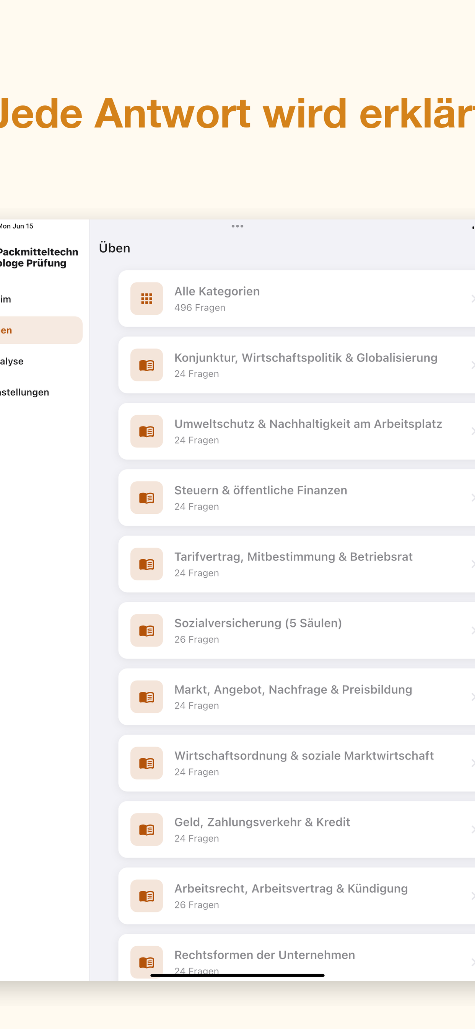
Task: Tap the book icon for Konjunktur, Wirtschaftspolitik & Globalisierung
Action: pos(146,365)
